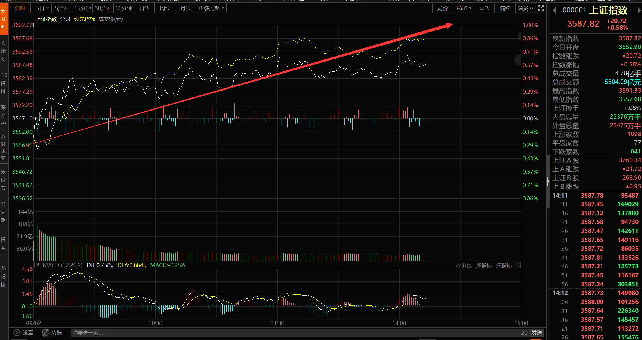Open settings gear at bottom left

(x=17, y=332)
